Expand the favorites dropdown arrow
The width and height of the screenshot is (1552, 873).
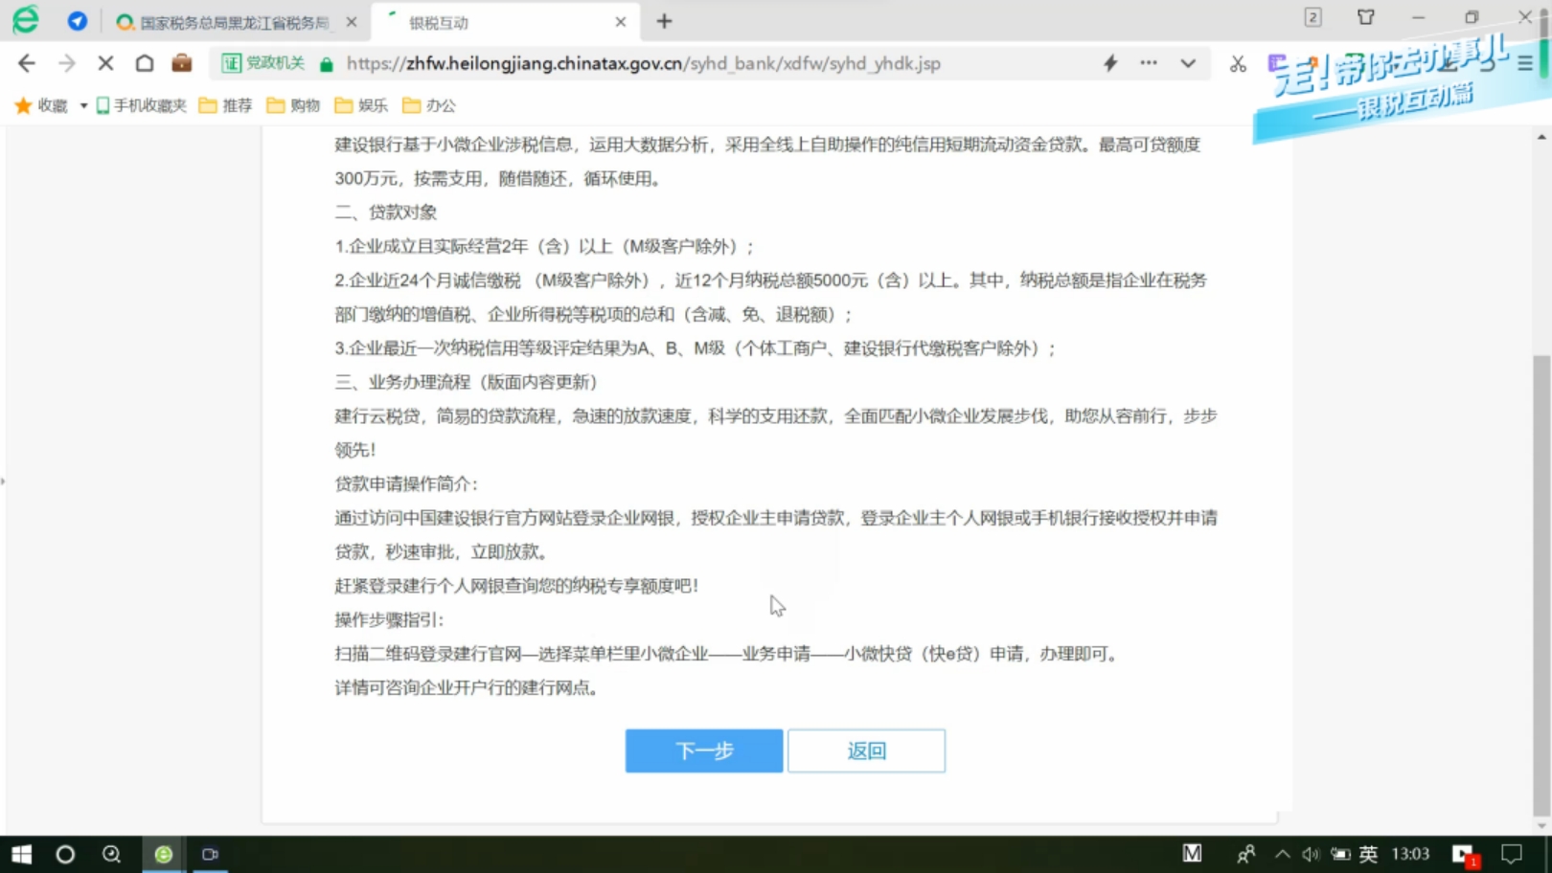point(83,105)
